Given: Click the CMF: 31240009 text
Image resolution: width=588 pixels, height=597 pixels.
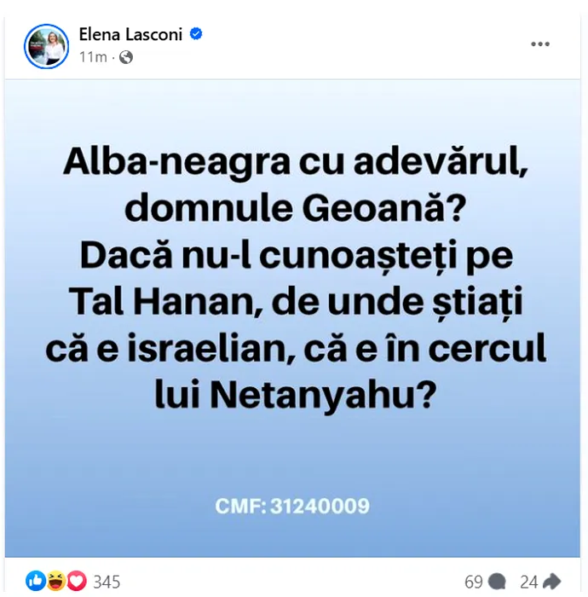Looking at the screenshot, I should click(x=292, y=506).
